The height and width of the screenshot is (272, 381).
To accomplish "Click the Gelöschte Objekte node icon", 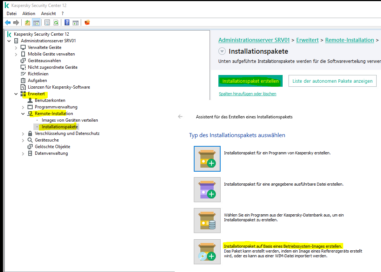I will (x=30, y=146).
